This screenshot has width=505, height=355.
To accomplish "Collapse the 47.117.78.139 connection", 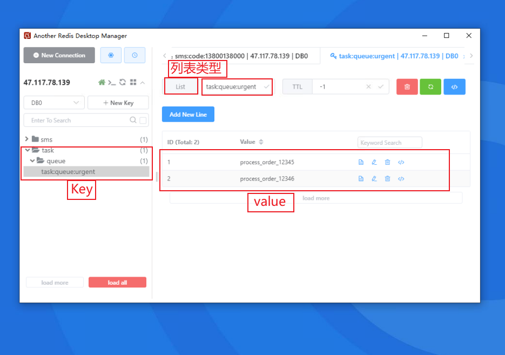I will click(x=143, y=83).
